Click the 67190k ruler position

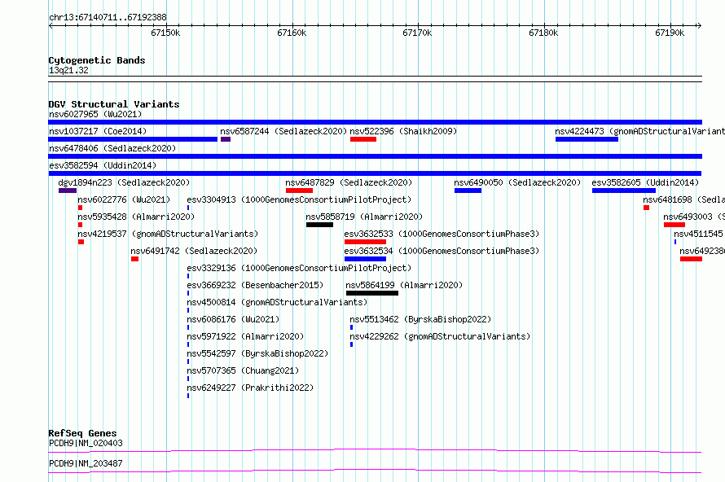point(670,33)
